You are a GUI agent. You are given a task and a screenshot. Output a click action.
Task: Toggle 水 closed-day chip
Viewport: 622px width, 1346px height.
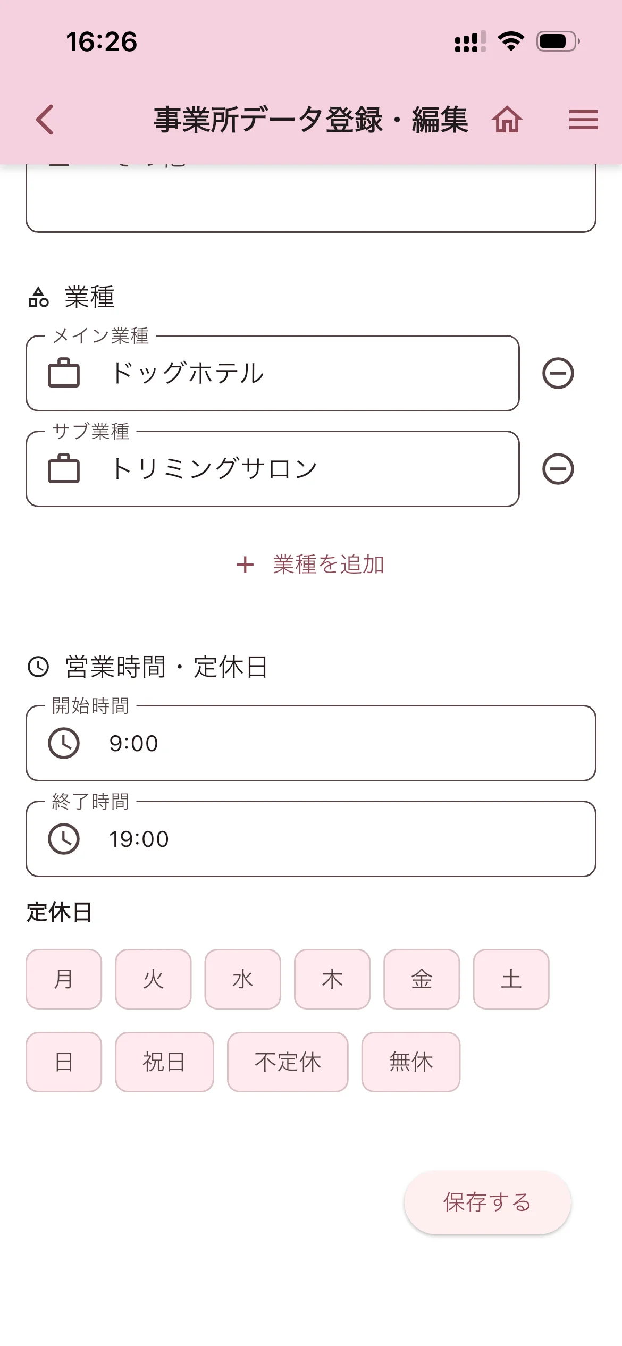point(242,979)
